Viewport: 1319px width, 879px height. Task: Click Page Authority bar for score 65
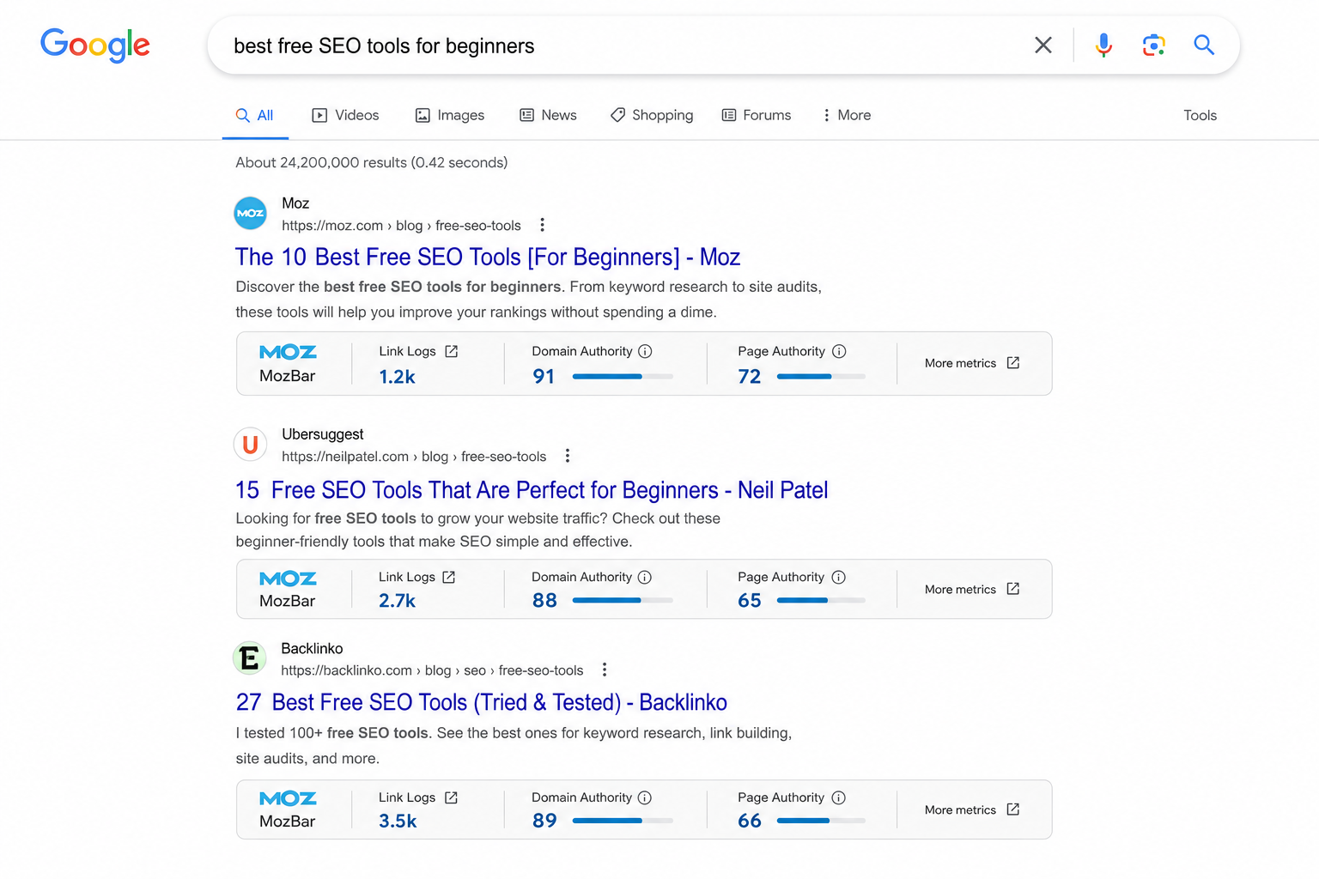[x=821, y=600]
